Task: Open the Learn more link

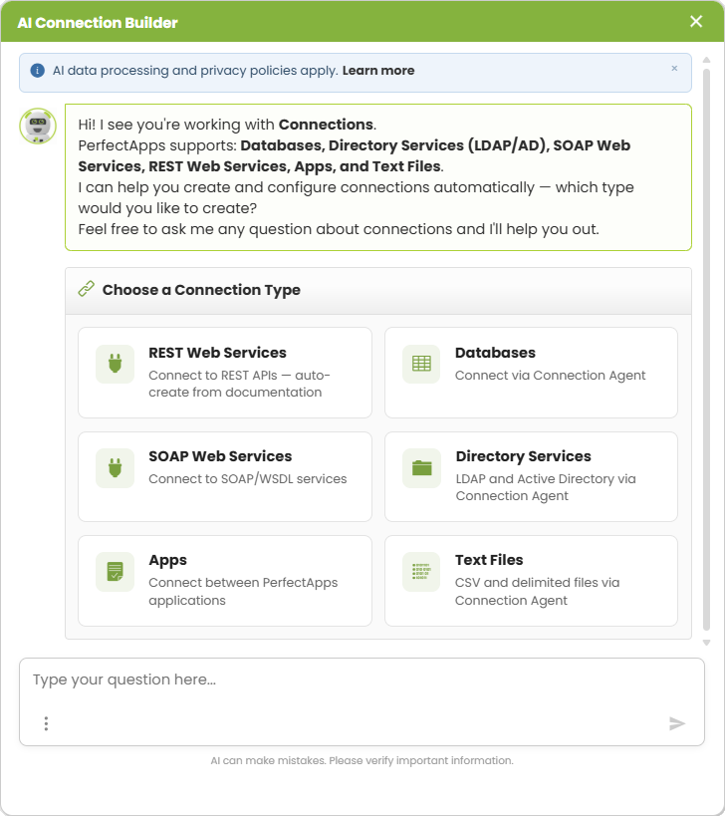Action: [378, 71]
